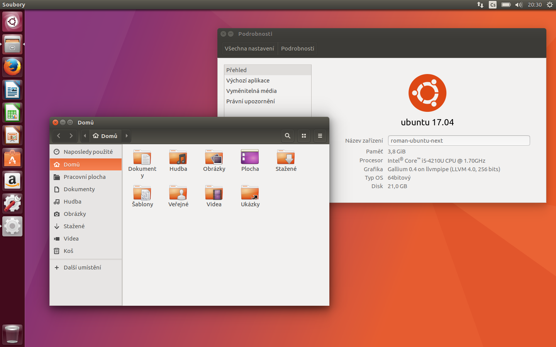Click the device name field roman-ubuntu-next
The image size is (556, 347).
coord(459,140)
